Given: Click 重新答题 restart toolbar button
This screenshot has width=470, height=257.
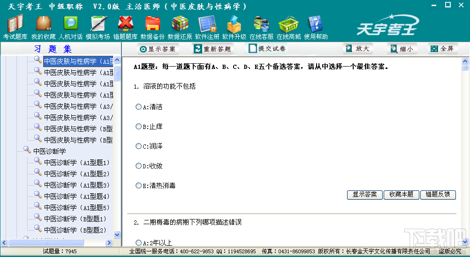Looking at the screenshot, I should (213, 49).
